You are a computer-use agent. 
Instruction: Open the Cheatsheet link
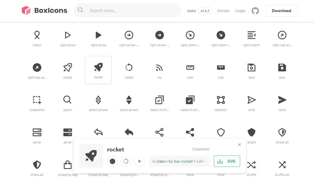point(201,149)
